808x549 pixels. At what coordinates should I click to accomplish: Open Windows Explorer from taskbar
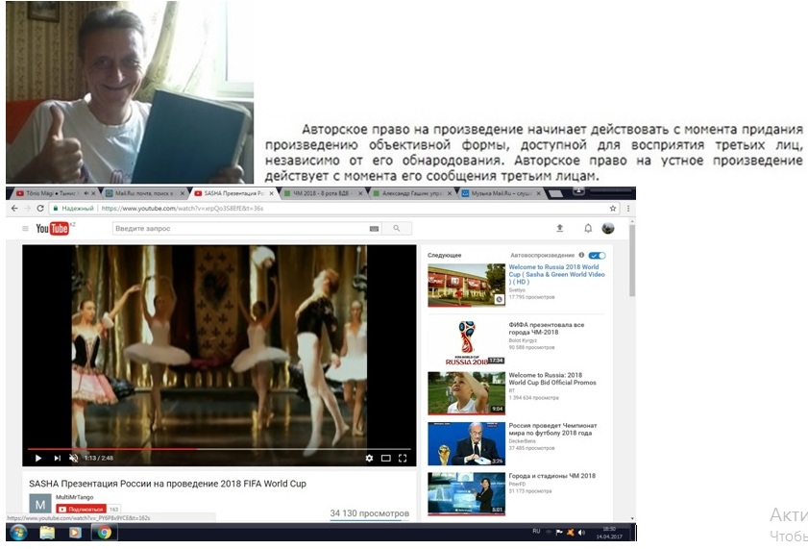click(47, 533)
